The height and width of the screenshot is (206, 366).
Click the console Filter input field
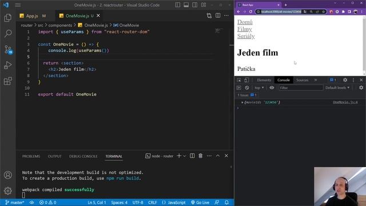click(x=301, y=88)
